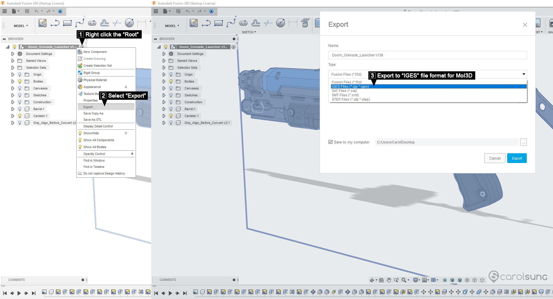Choose Save As STL in context menu
Viewport: 553px width, 299px height.
(x=106, y=120)
